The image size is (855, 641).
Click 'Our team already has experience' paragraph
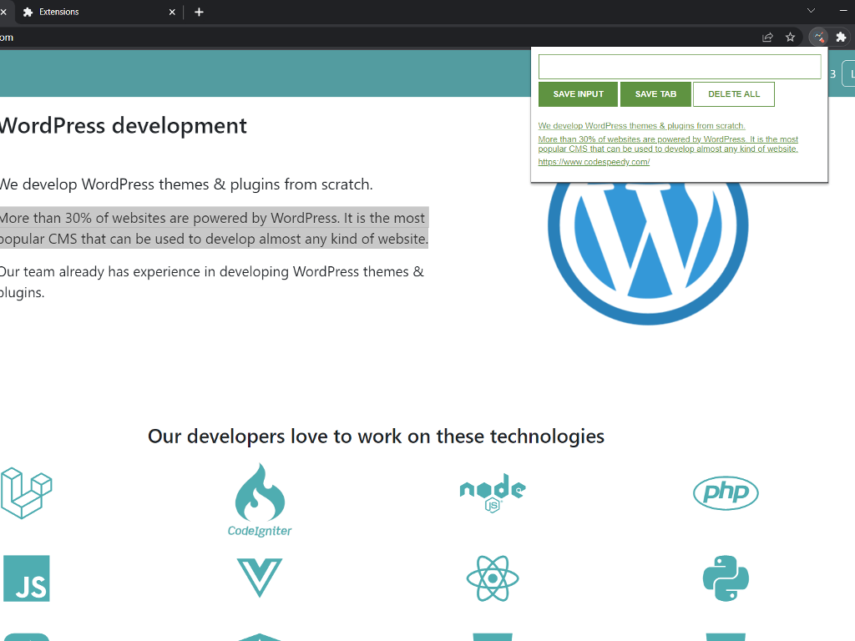211,282
